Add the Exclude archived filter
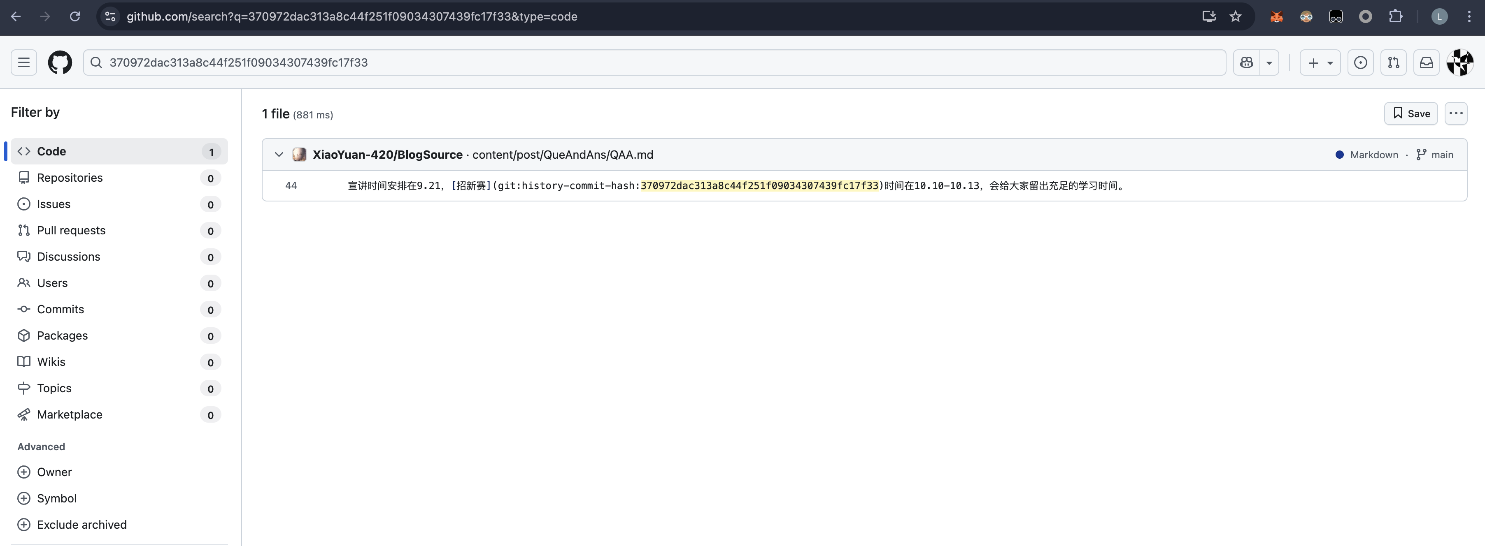 click(x=81, y=525)
